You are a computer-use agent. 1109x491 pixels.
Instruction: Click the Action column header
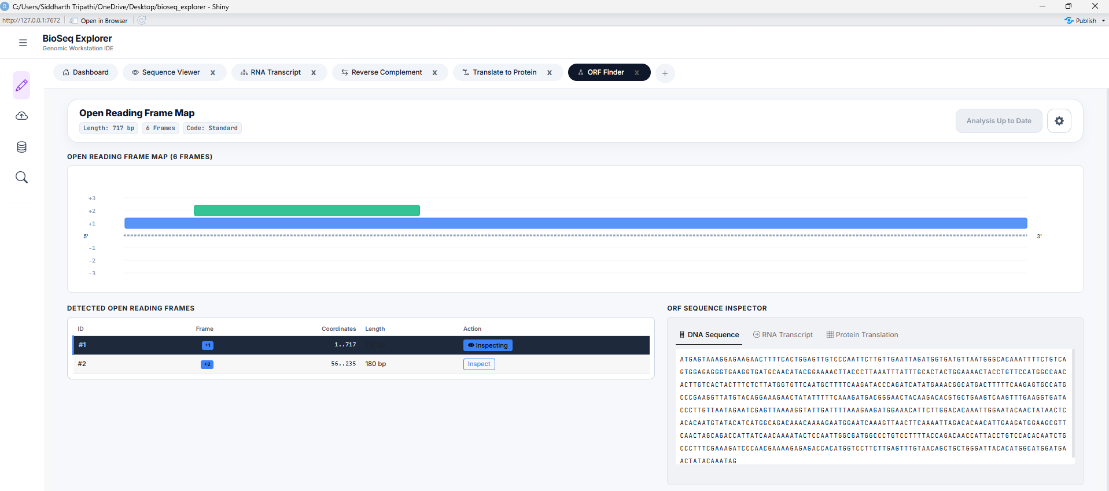click(x=472, y=329)
